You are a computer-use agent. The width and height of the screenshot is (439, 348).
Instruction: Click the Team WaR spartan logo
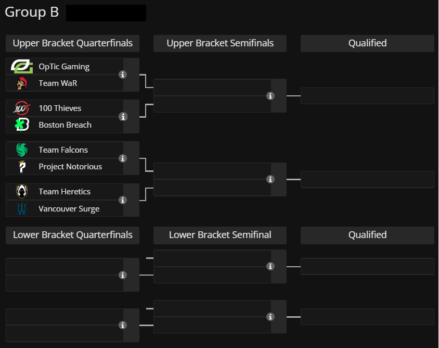click(x=22, y=83)
